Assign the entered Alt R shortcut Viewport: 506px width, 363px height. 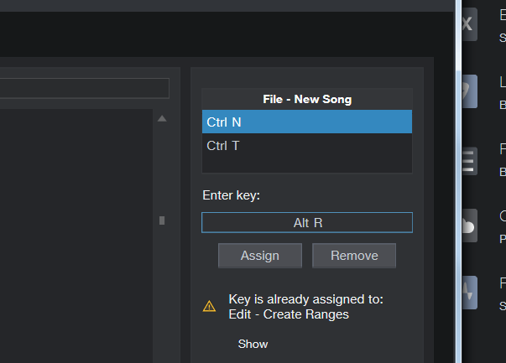click(x=260, y=256)
